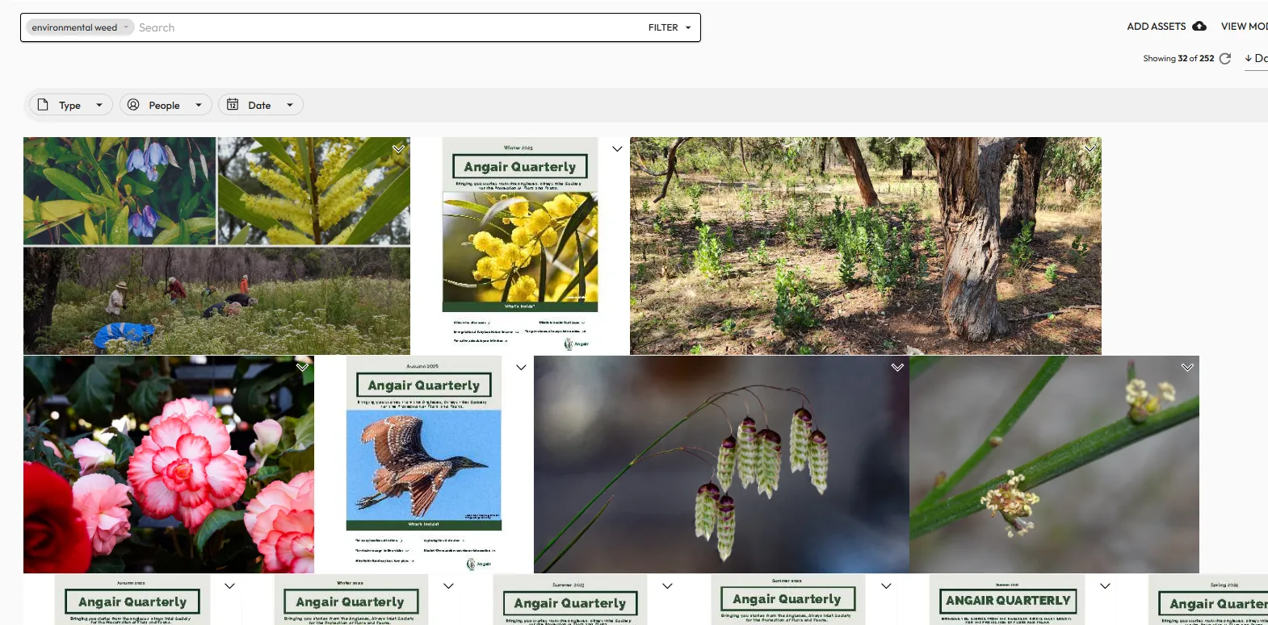Open the Winter 2025 Angair Quarterly wattle cover
This screenshot has height=625, width=1268.
coord(520,246)
